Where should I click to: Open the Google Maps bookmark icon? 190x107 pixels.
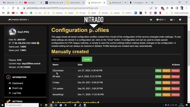tap(145, 13)
